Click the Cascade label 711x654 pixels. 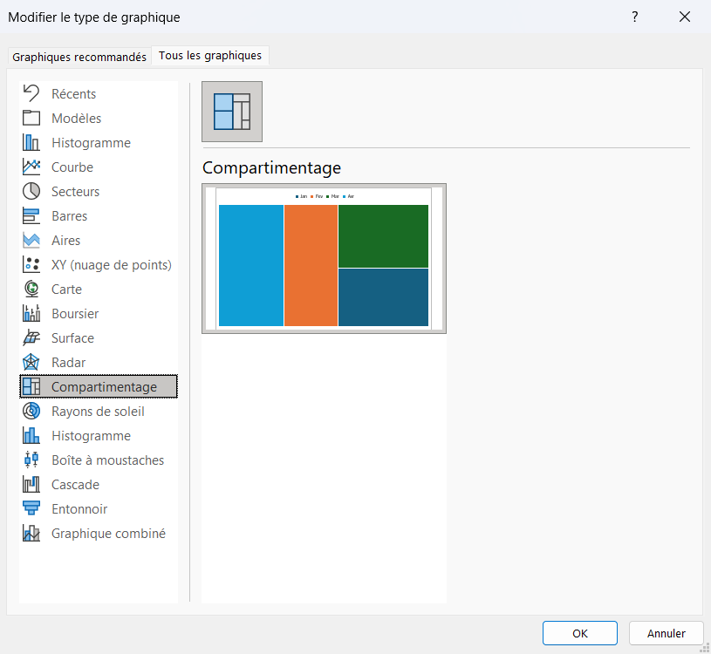[75, 485]
